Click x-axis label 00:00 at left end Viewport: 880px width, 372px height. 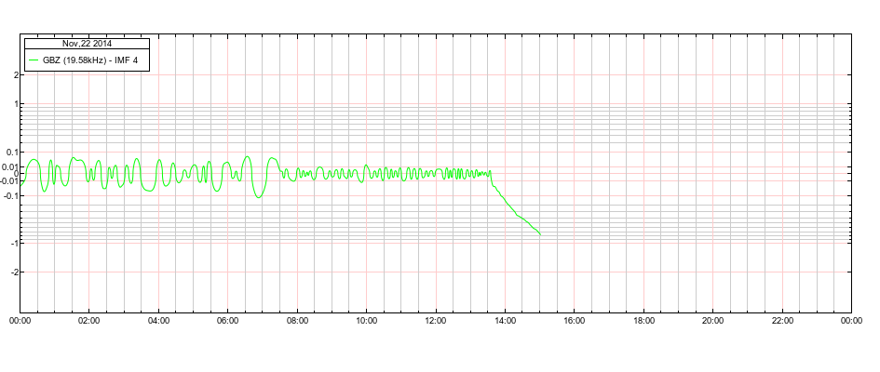(20, 321)
